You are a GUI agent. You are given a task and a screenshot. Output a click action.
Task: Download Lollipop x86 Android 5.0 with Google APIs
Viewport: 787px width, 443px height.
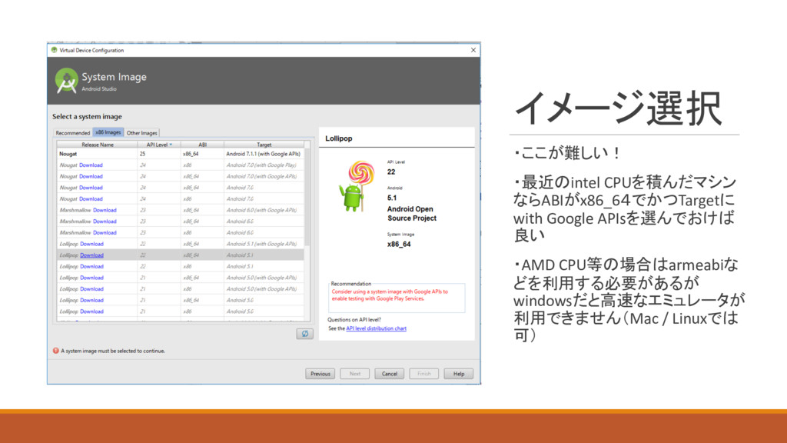click(x=92, y=289)
